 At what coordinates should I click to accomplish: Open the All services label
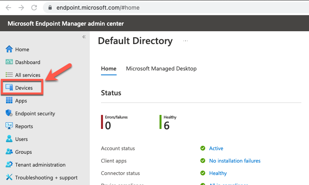28,75
